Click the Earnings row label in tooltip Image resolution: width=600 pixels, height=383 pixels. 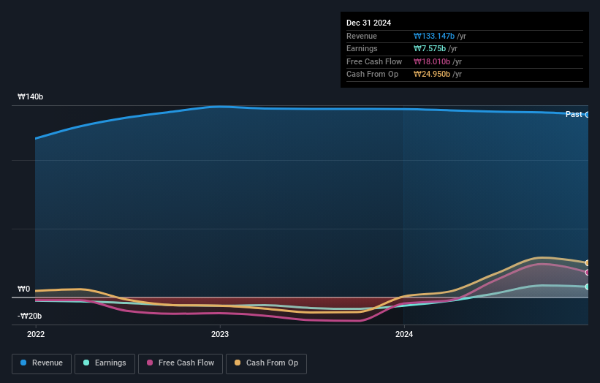362,48
